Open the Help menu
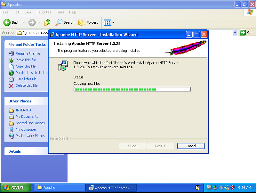The height and width of the screenshot is (193, 256). (73, 12)
